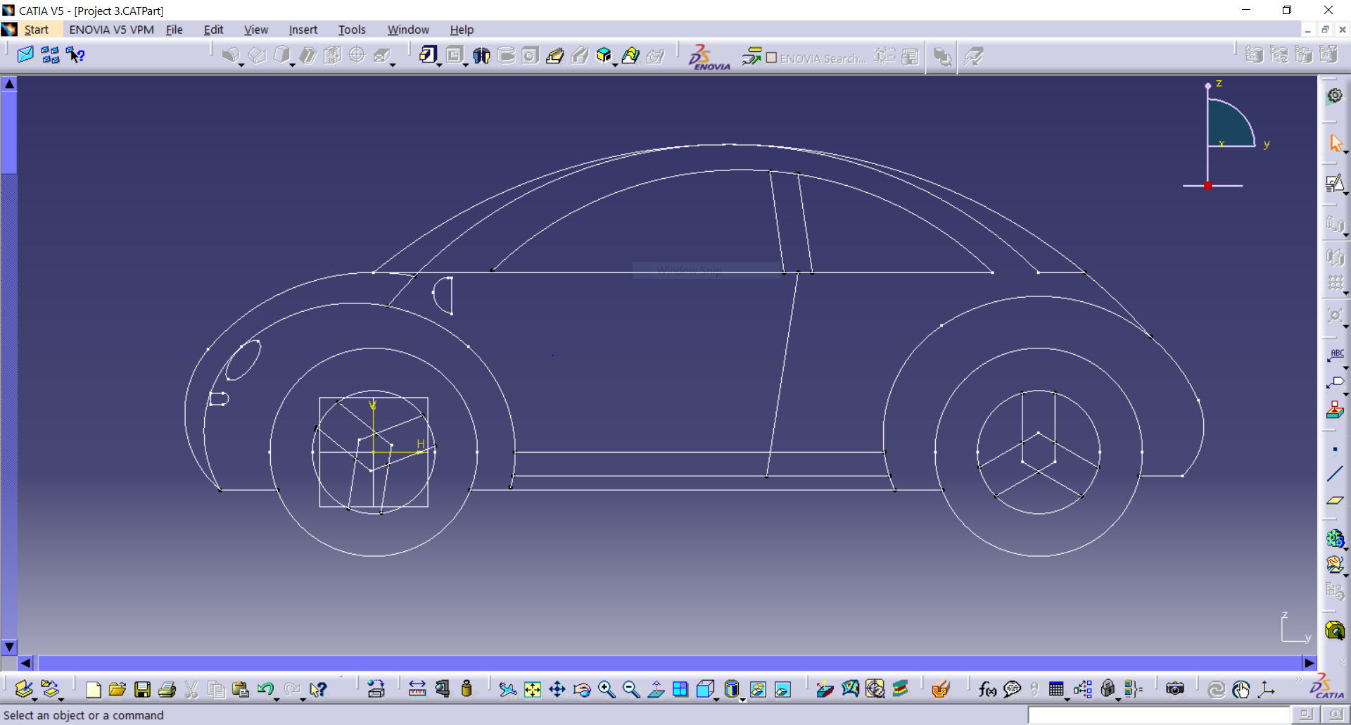Expand the Redo history dropdown arrow

tap(303, 699)
